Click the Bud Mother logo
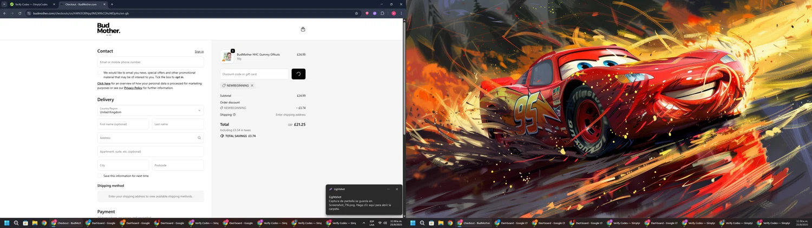812x228 pixels. (108, 29)
